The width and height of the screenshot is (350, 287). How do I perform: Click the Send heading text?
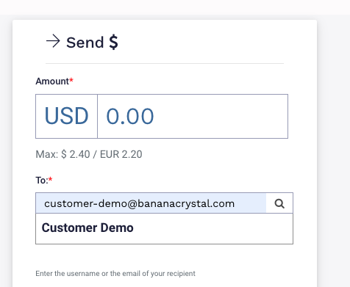click(85, 43)
